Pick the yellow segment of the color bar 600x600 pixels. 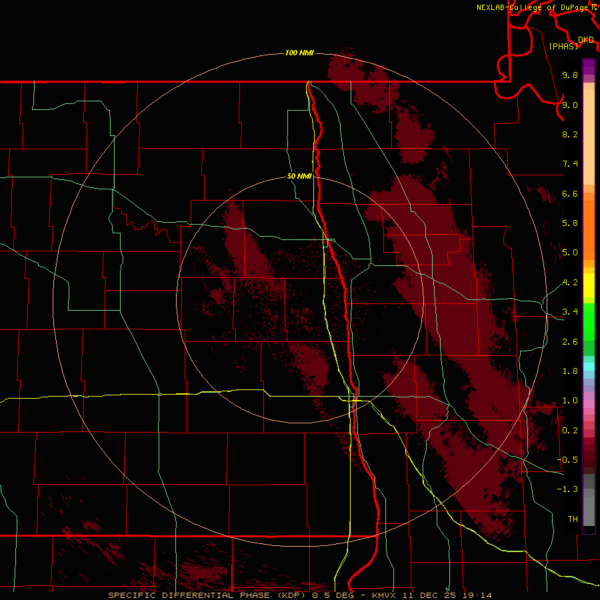tap(589, 285)
